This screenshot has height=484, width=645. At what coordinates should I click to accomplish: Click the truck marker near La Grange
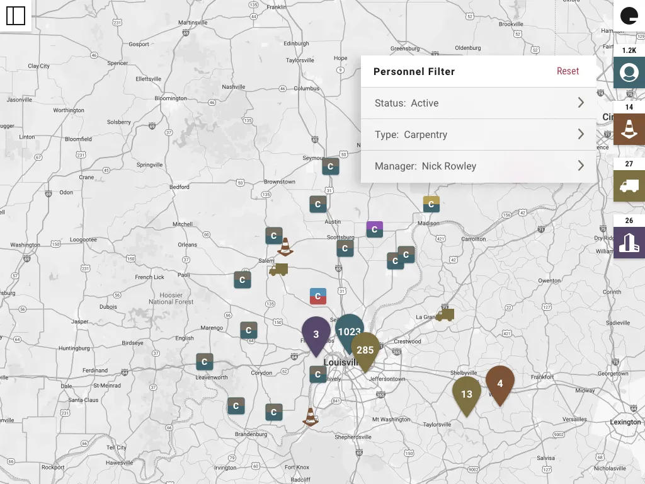445,315
